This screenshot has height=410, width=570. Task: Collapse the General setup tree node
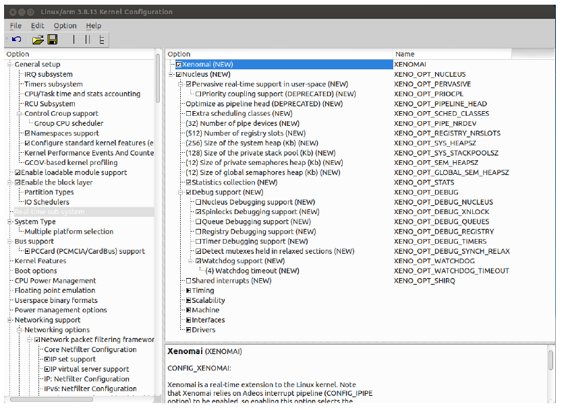point(10,65)
